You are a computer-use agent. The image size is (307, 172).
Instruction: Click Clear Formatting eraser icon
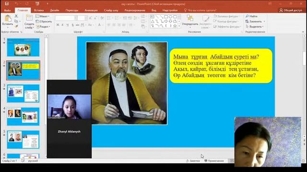[x=102, y=18]
